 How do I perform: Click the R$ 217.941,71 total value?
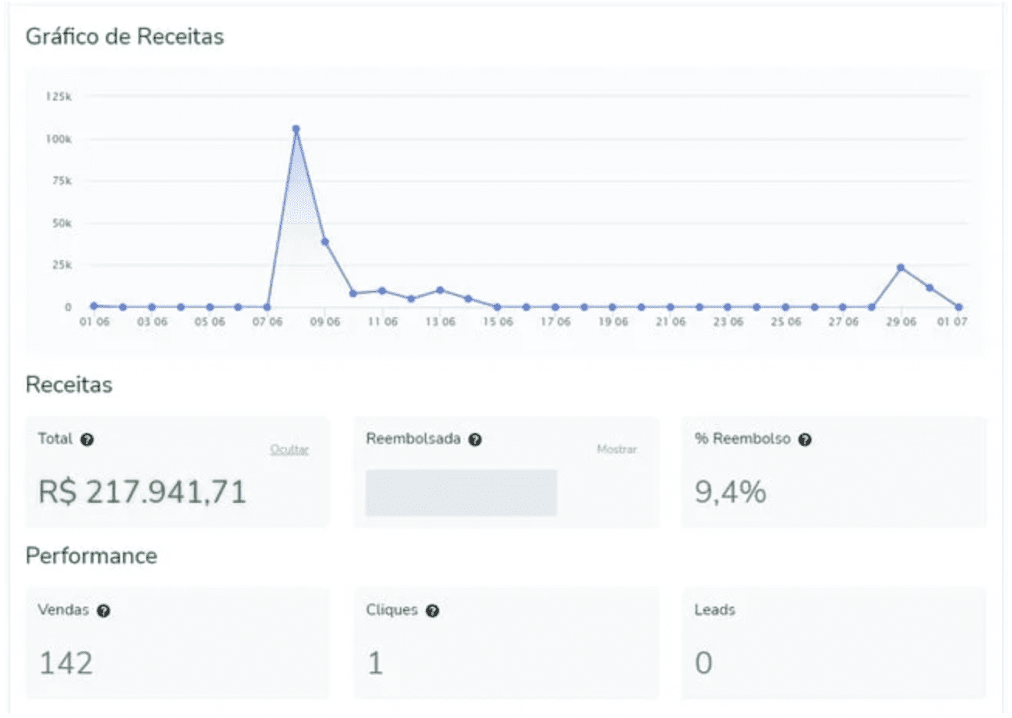(x=142, y=492)
